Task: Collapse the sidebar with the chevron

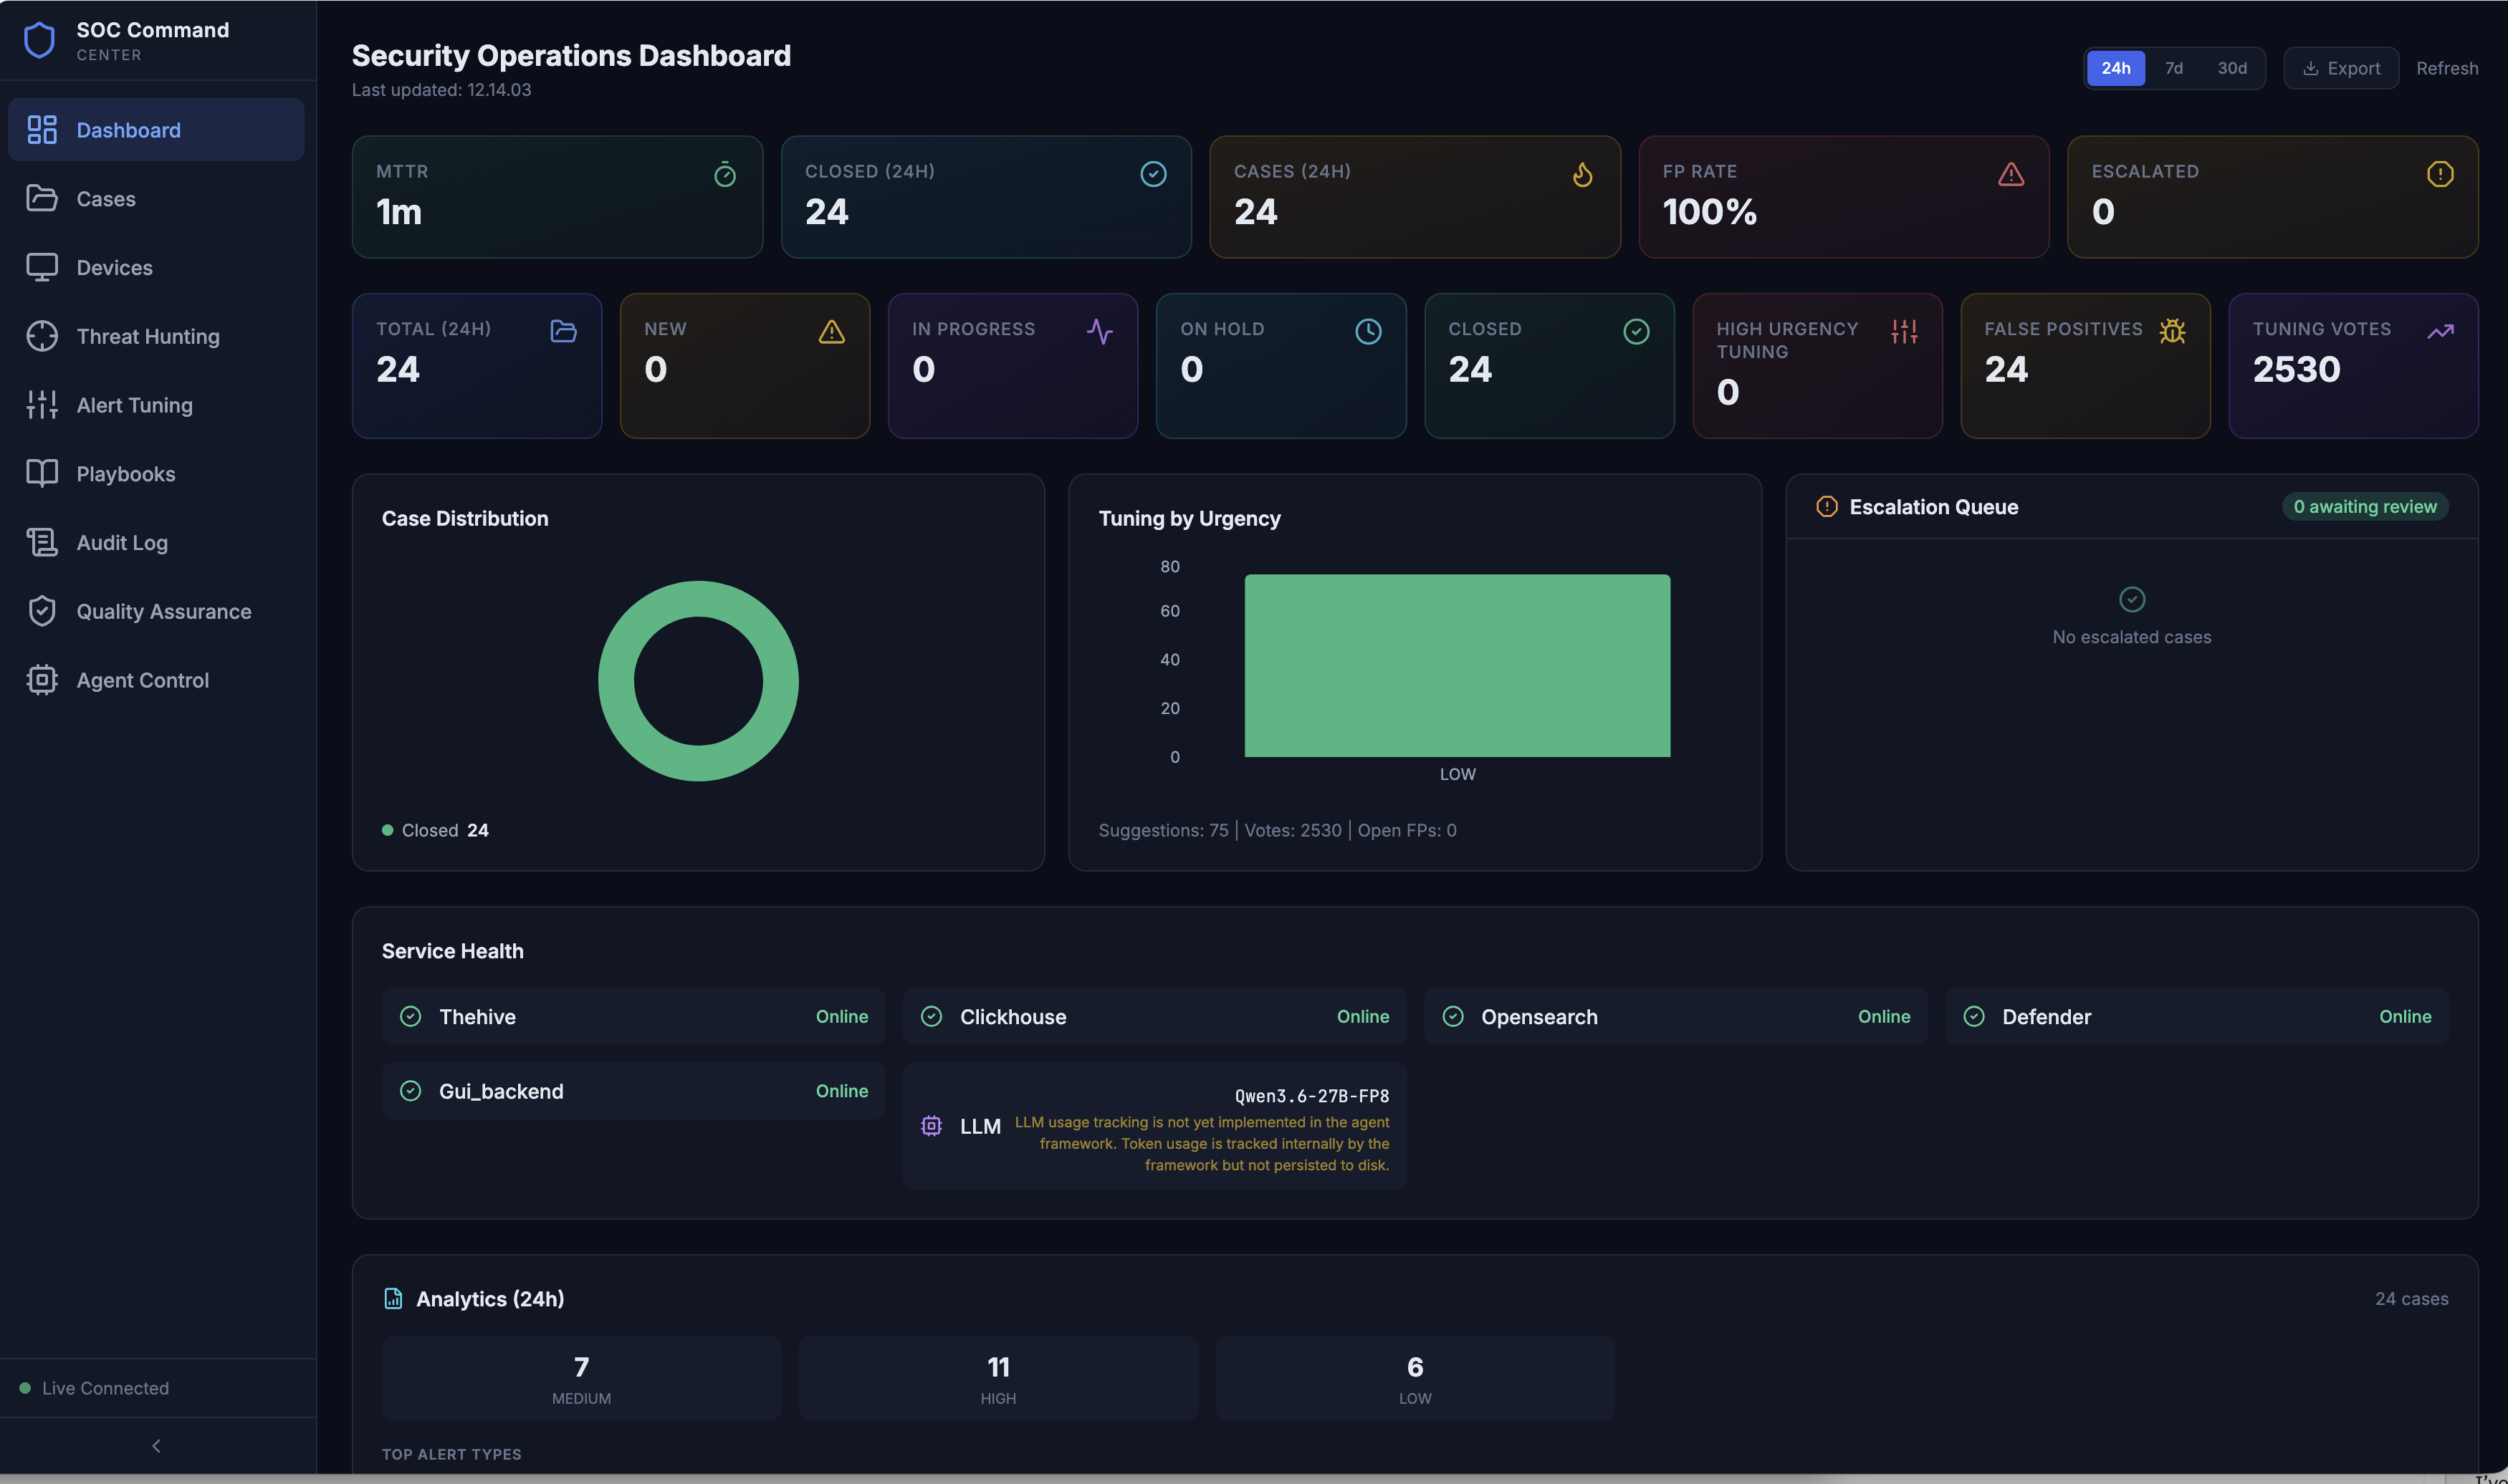Action: 156,1446
